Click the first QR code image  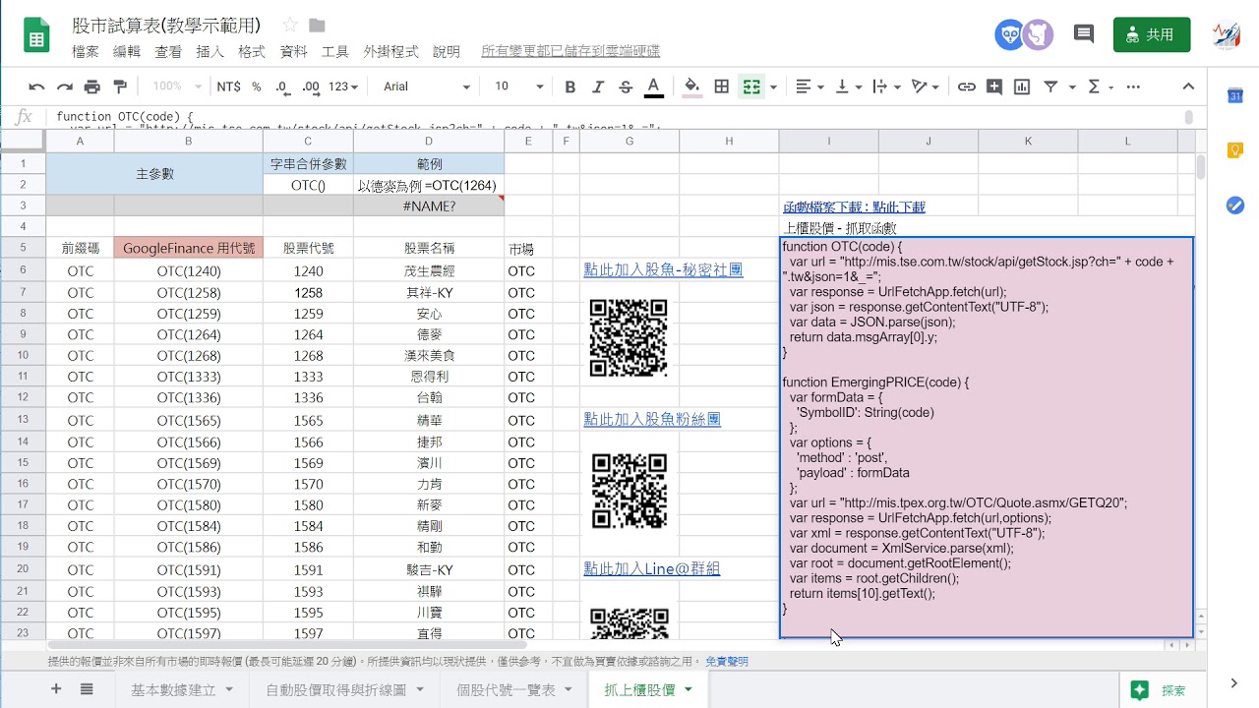[629, 338]
